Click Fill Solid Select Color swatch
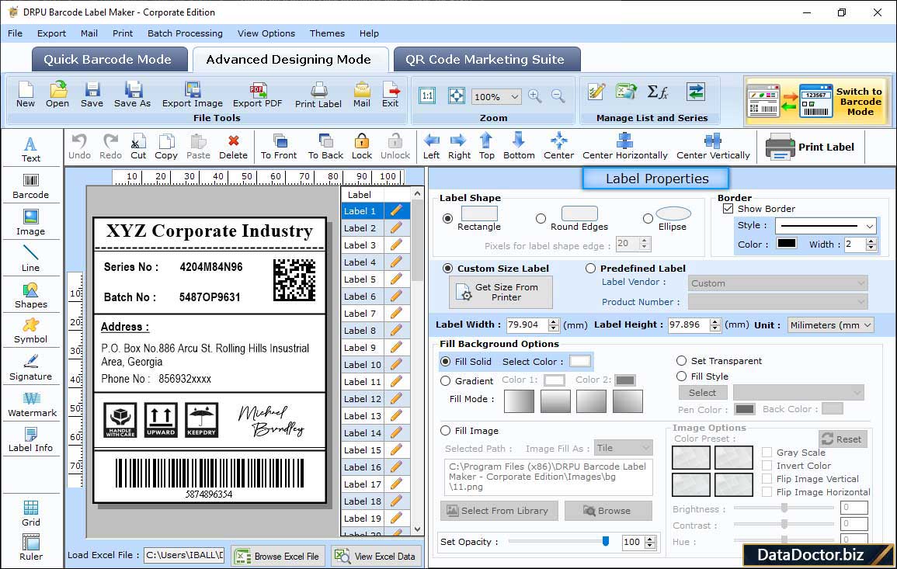 579,362
